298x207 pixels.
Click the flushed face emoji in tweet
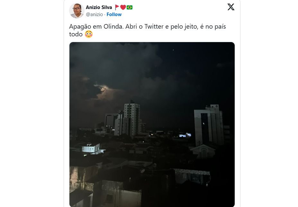(89, 34)
